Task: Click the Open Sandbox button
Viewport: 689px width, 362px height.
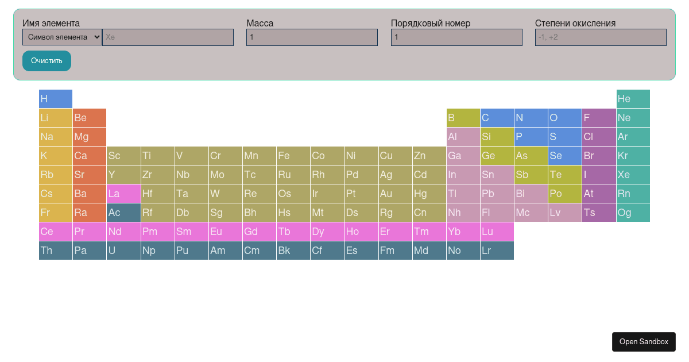Action: pos(644,341)
